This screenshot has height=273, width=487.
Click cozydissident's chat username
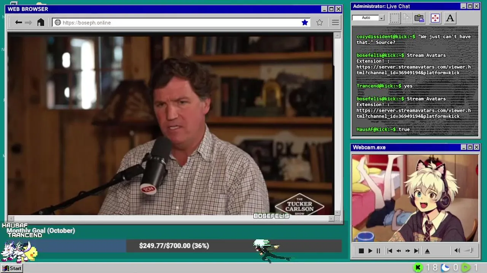click(x=386, y=36)
